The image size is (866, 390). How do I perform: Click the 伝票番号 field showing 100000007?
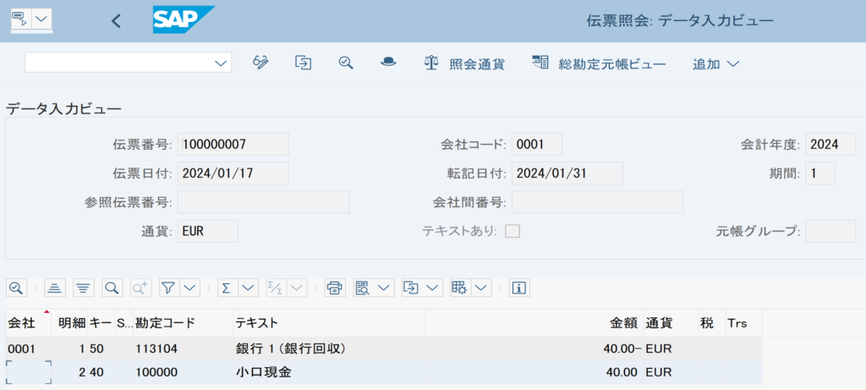(233, 145)
